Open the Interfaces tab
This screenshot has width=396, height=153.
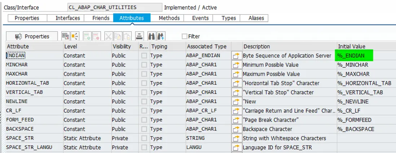coord(67,18)
